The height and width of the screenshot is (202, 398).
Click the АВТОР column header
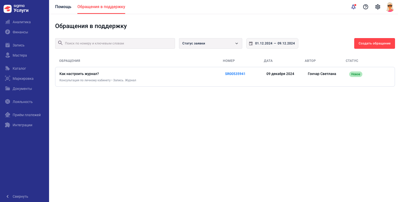(x=310, y=61)
